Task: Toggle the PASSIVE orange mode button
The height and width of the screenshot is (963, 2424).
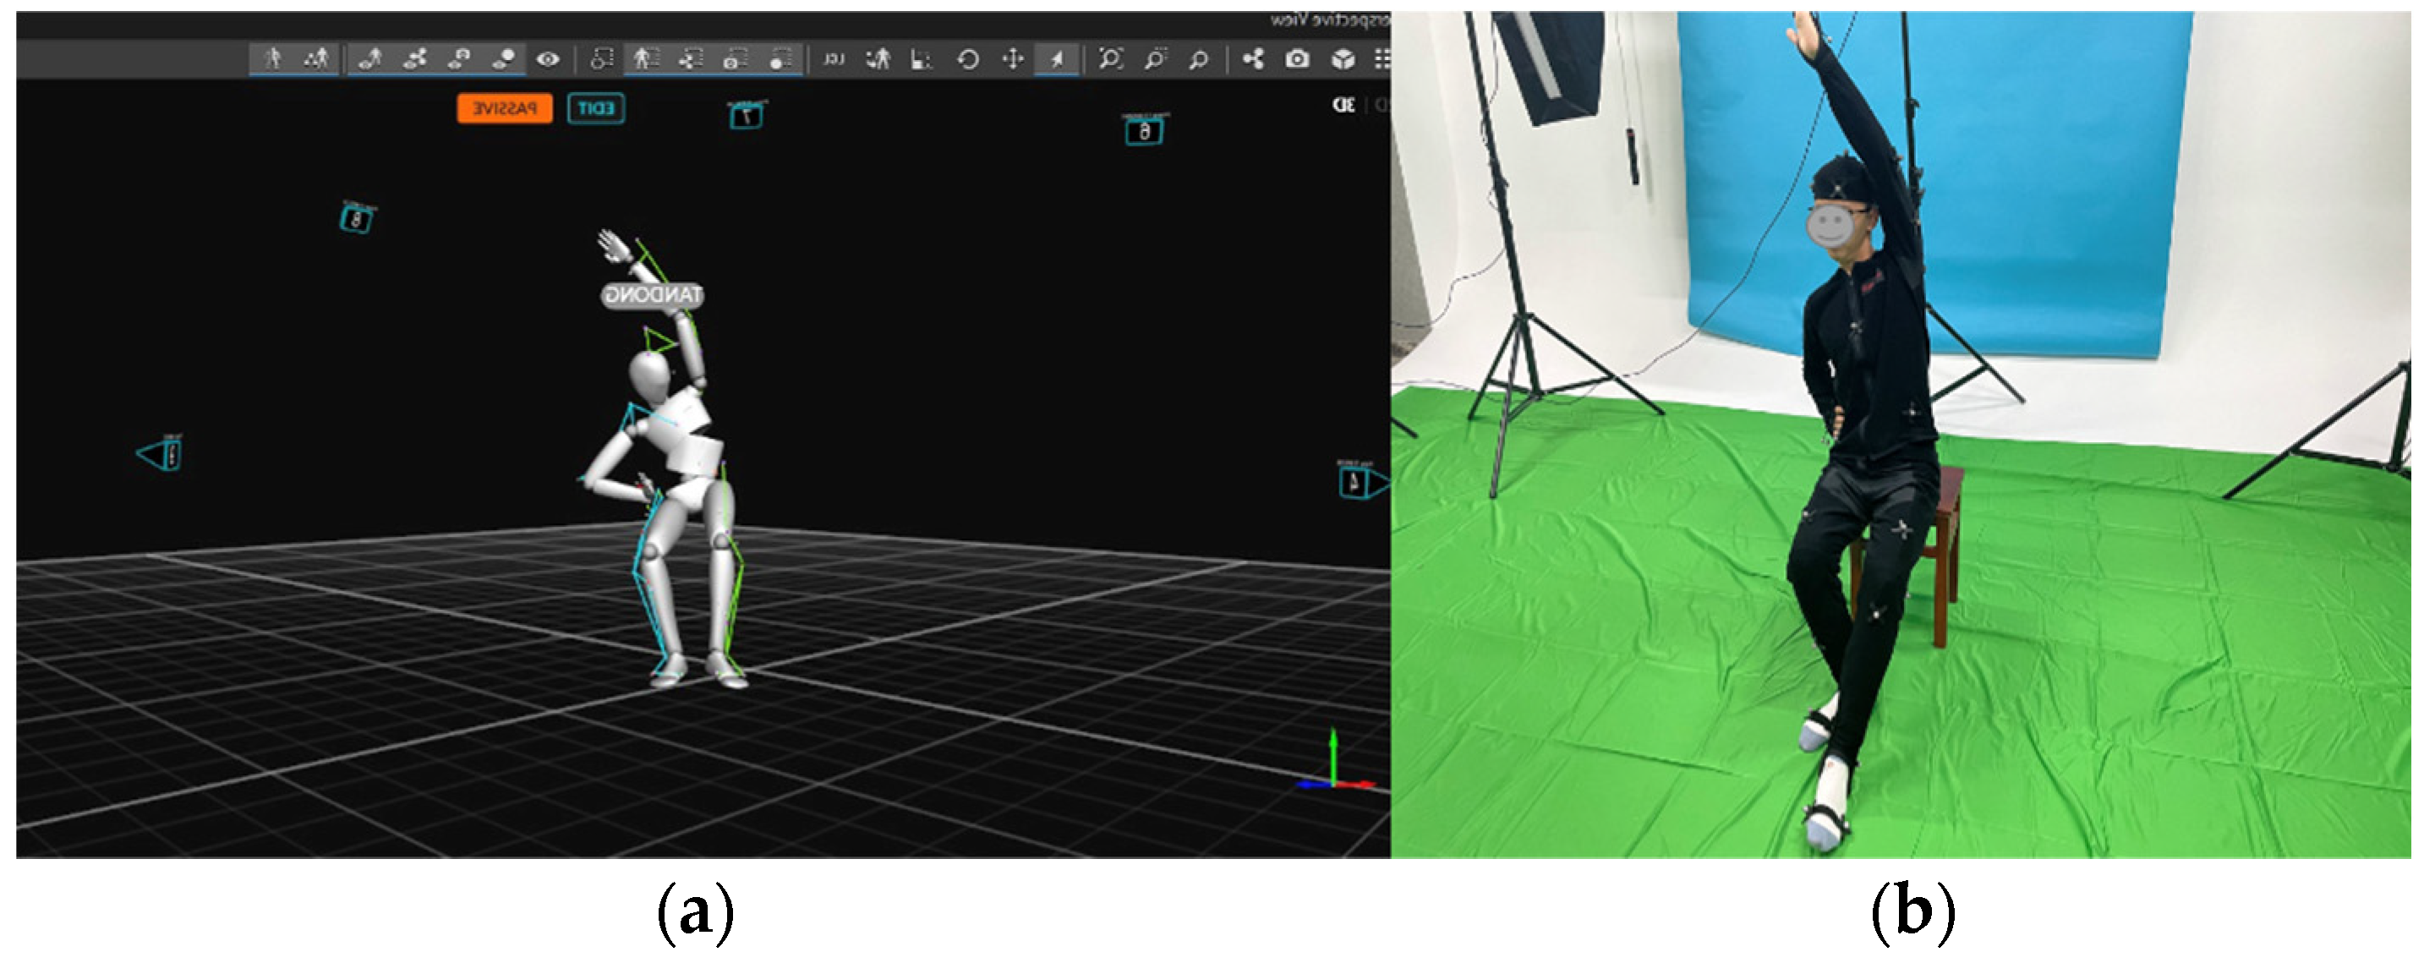Action: click(505, 108)
